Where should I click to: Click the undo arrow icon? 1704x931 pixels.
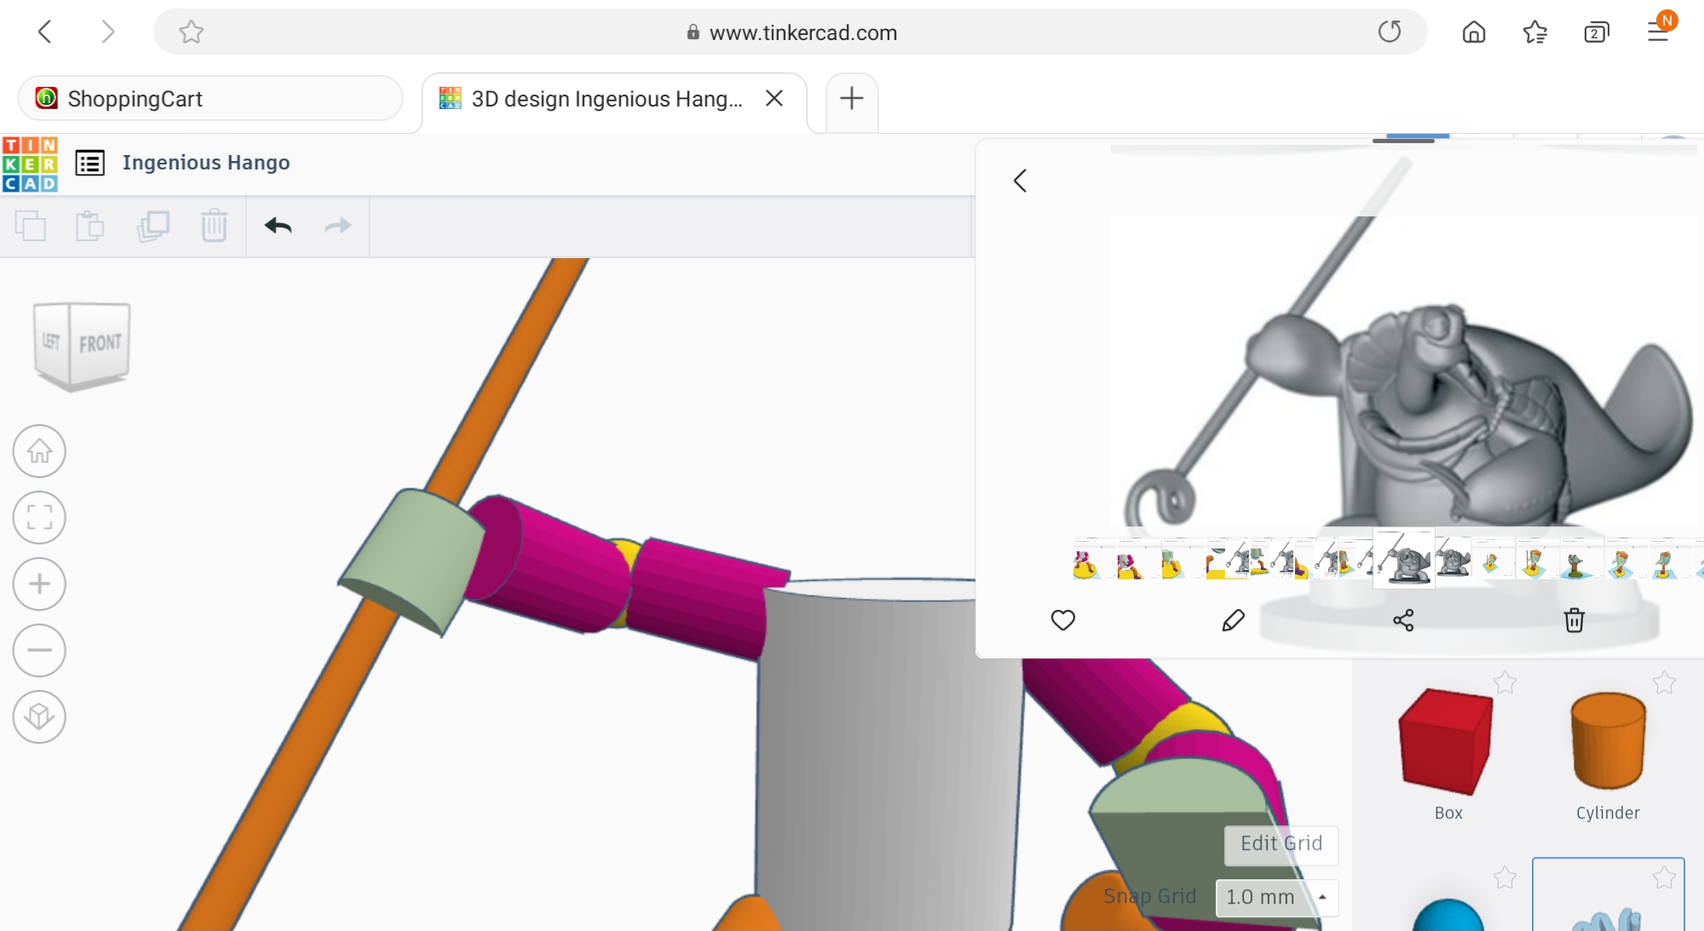coord(278,226)
